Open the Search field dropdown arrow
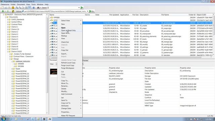 click(79, 8)
